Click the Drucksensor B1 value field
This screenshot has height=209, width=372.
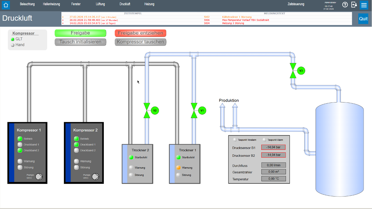click(273, 147)
